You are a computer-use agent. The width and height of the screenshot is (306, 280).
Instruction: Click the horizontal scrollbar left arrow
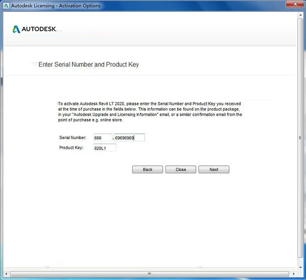[x=6, y=274]
